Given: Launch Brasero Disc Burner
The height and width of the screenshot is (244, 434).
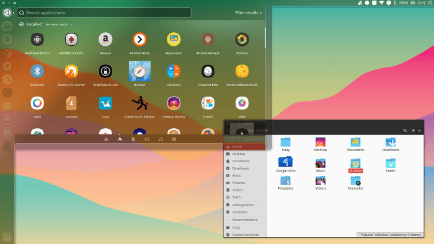Looking at the screenshot, I should point(71,71).
